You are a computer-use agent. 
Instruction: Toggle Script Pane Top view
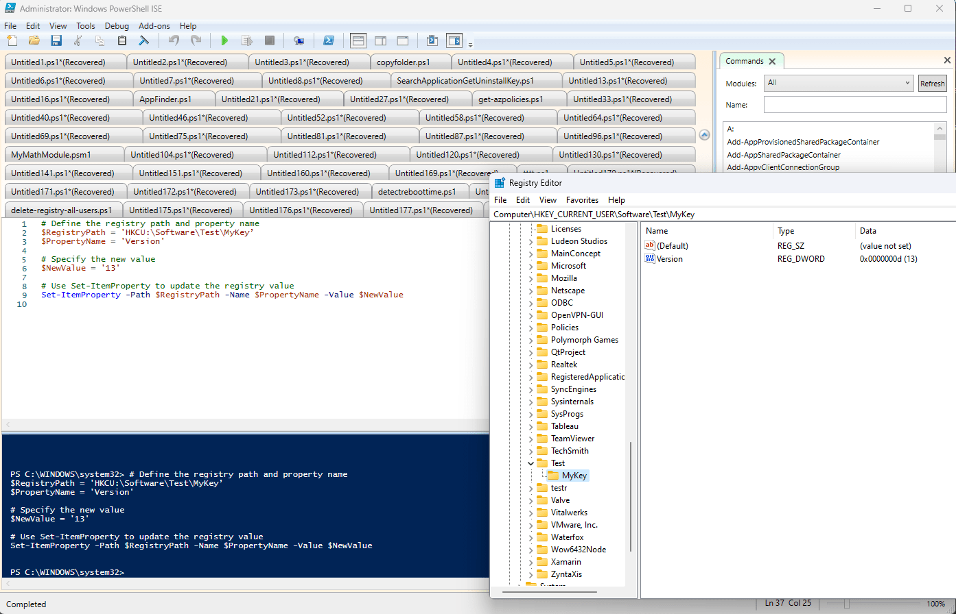[359, 40]
